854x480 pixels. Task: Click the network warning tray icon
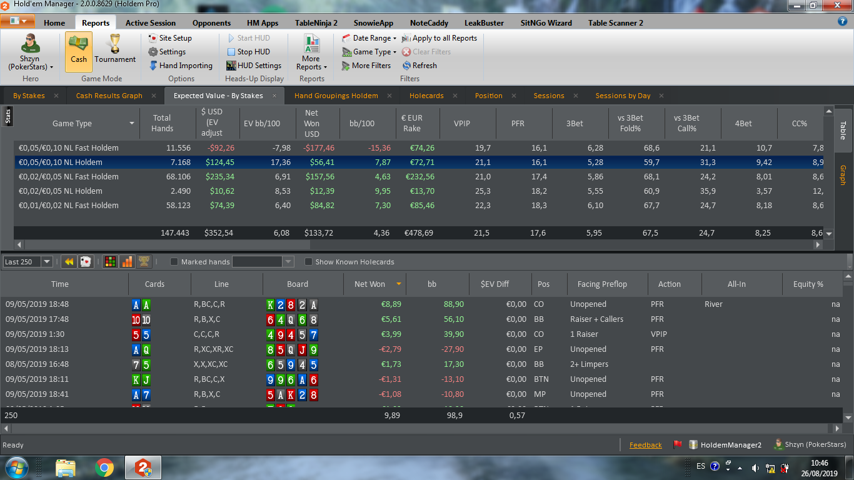coord(770,467)
